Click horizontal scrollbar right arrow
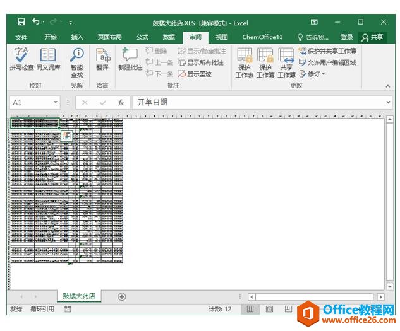This screenshot has width=400, height=331. coord(380,297)
